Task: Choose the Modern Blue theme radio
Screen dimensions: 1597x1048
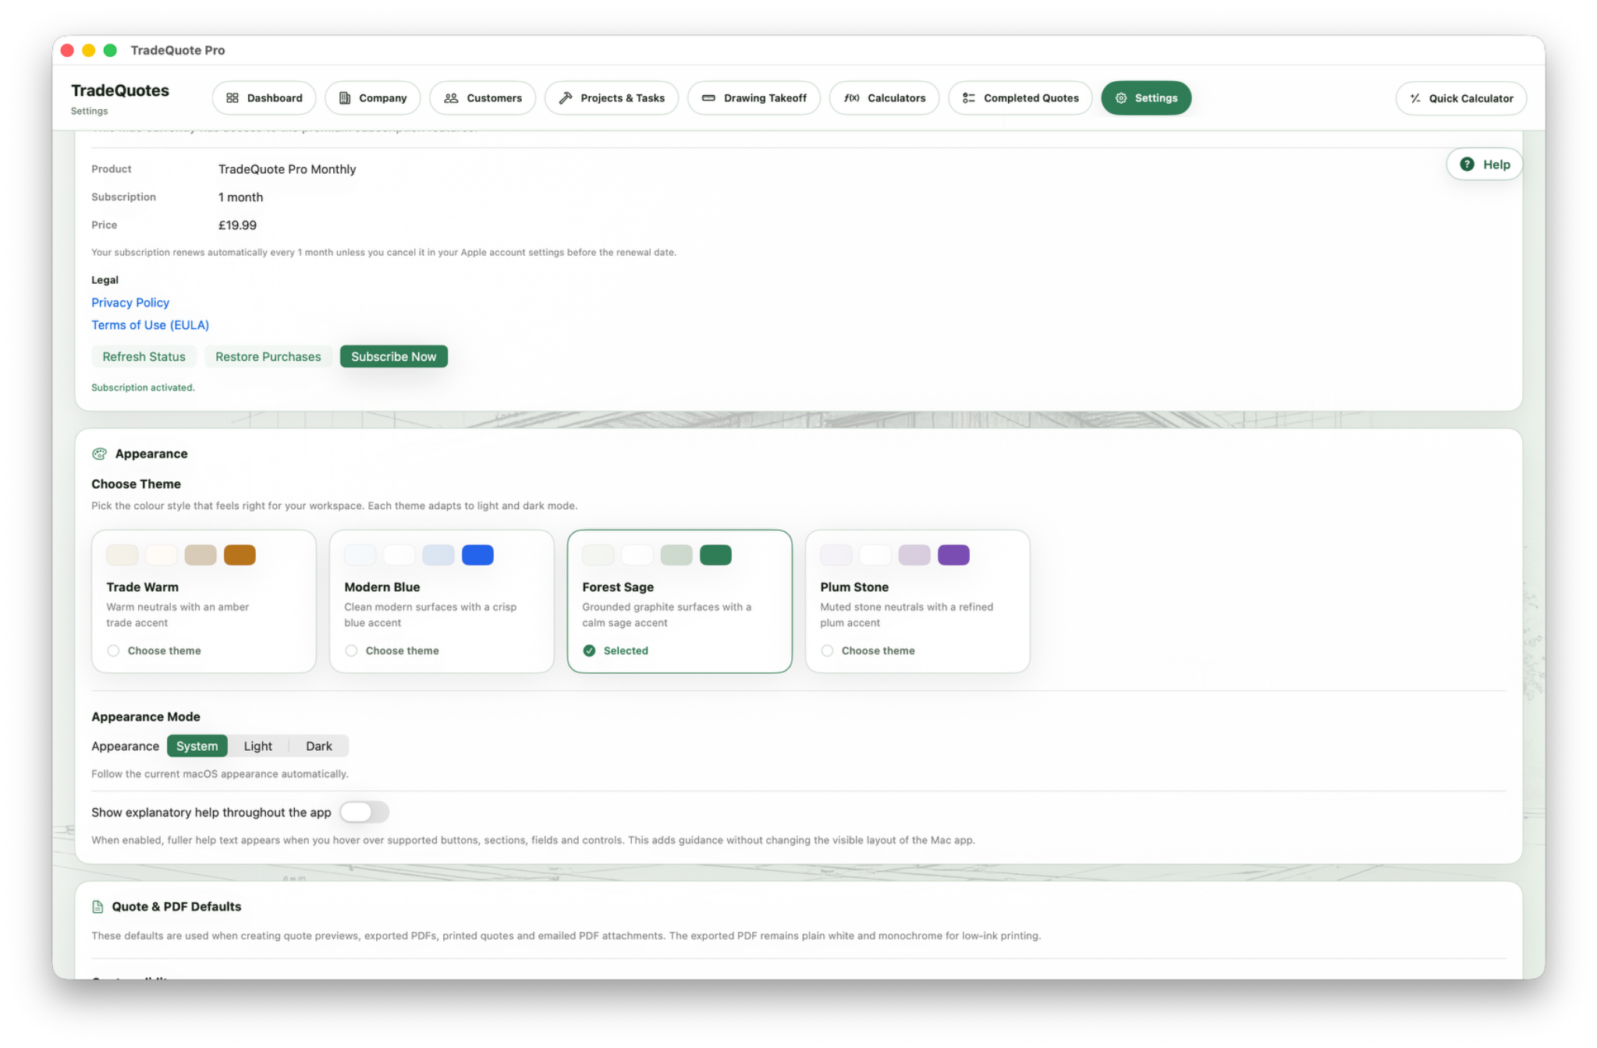Action: [351, 651]
